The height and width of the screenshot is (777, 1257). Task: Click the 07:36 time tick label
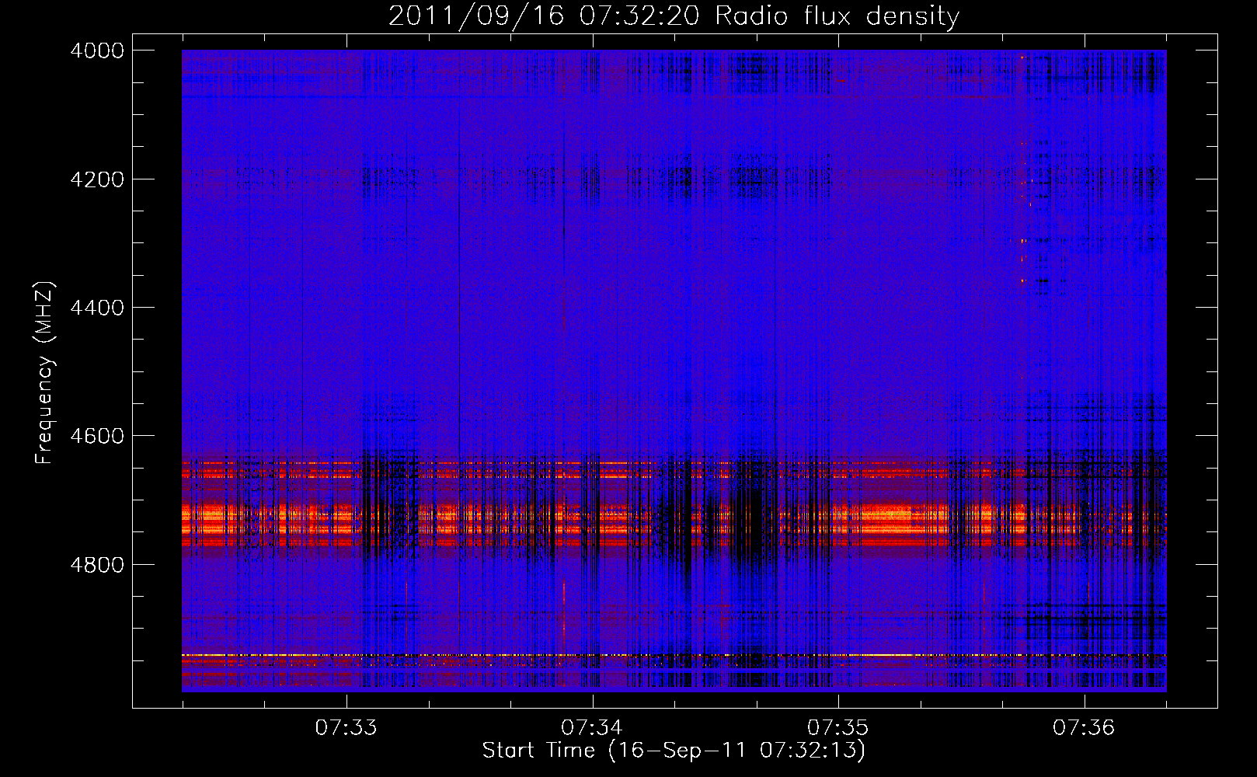click(x=1084, y=728)
